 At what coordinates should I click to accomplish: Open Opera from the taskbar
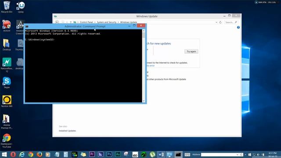pos(13,154)
